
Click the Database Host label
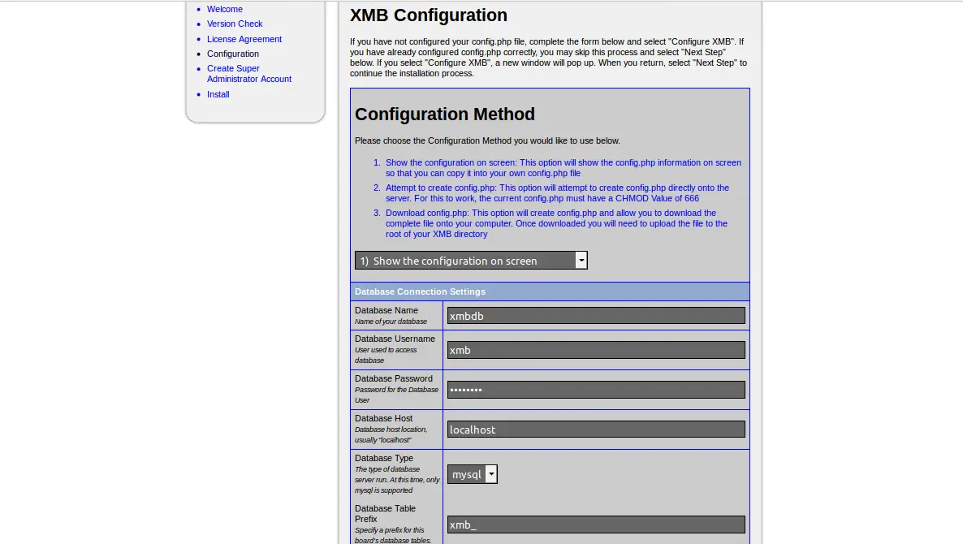[x=384, y=419]
